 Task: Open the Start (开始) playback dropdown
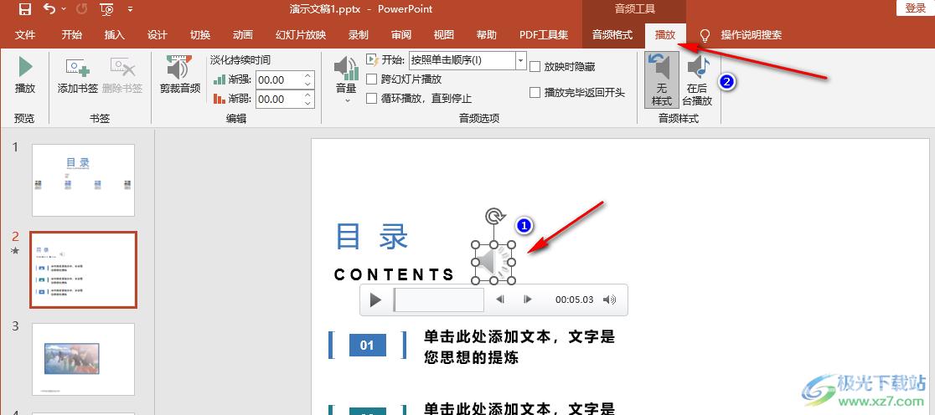520,60
